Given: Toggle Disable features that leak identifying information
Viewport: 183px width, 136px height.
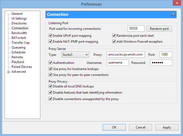Looking at the screenshot, I should [x=50, y=93].
